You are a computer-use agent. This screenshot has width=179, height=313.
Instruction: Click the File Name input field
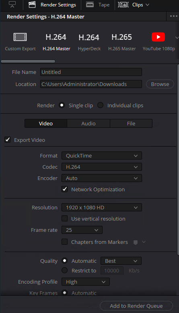point(91,72)
